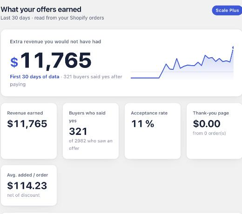Click the revenue trend sparkline chart
This screenshot has height=214, width=242.
182,63
